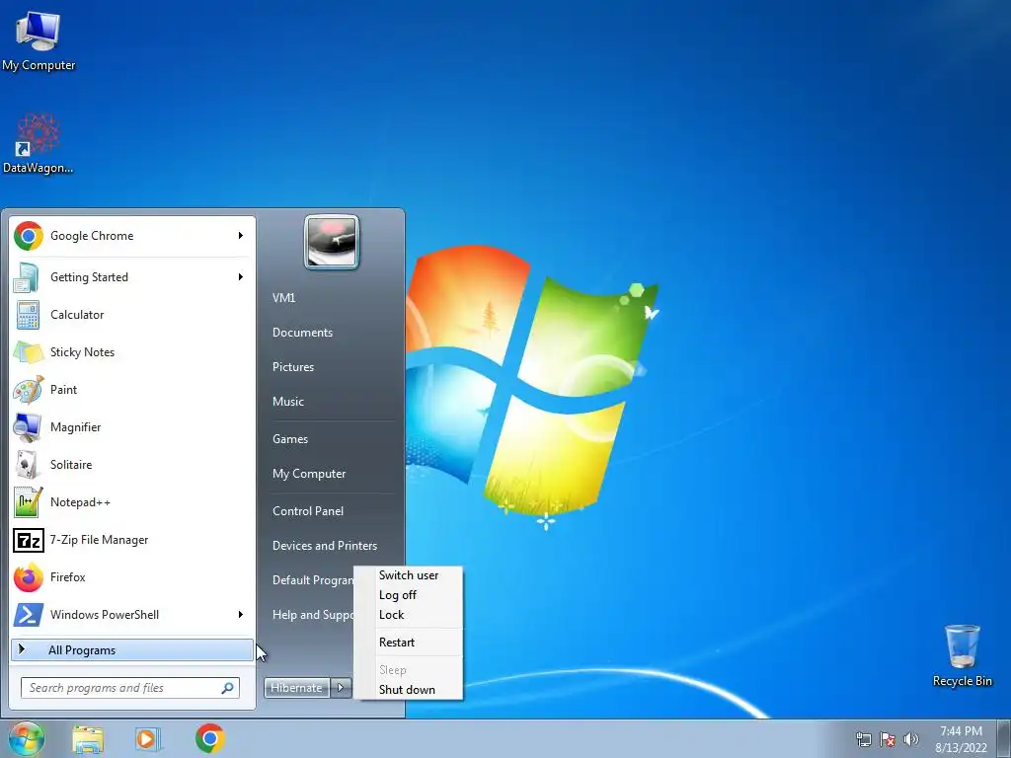The image size is (1011, 758).
Task: Open Pictures link
Action: coord(293,367)
